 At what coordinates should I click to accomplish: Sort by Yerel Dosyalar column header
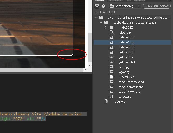[x=105, y=12]
